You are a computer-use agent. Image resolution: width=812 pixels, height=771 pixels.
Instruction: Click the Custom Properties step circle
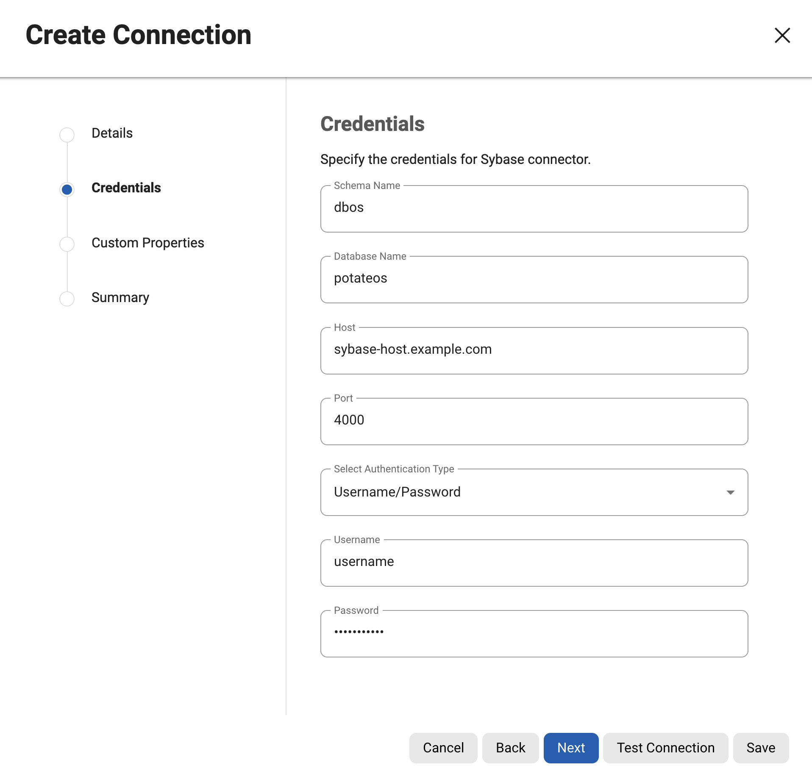pyautogui.click(x=67, y=244)
